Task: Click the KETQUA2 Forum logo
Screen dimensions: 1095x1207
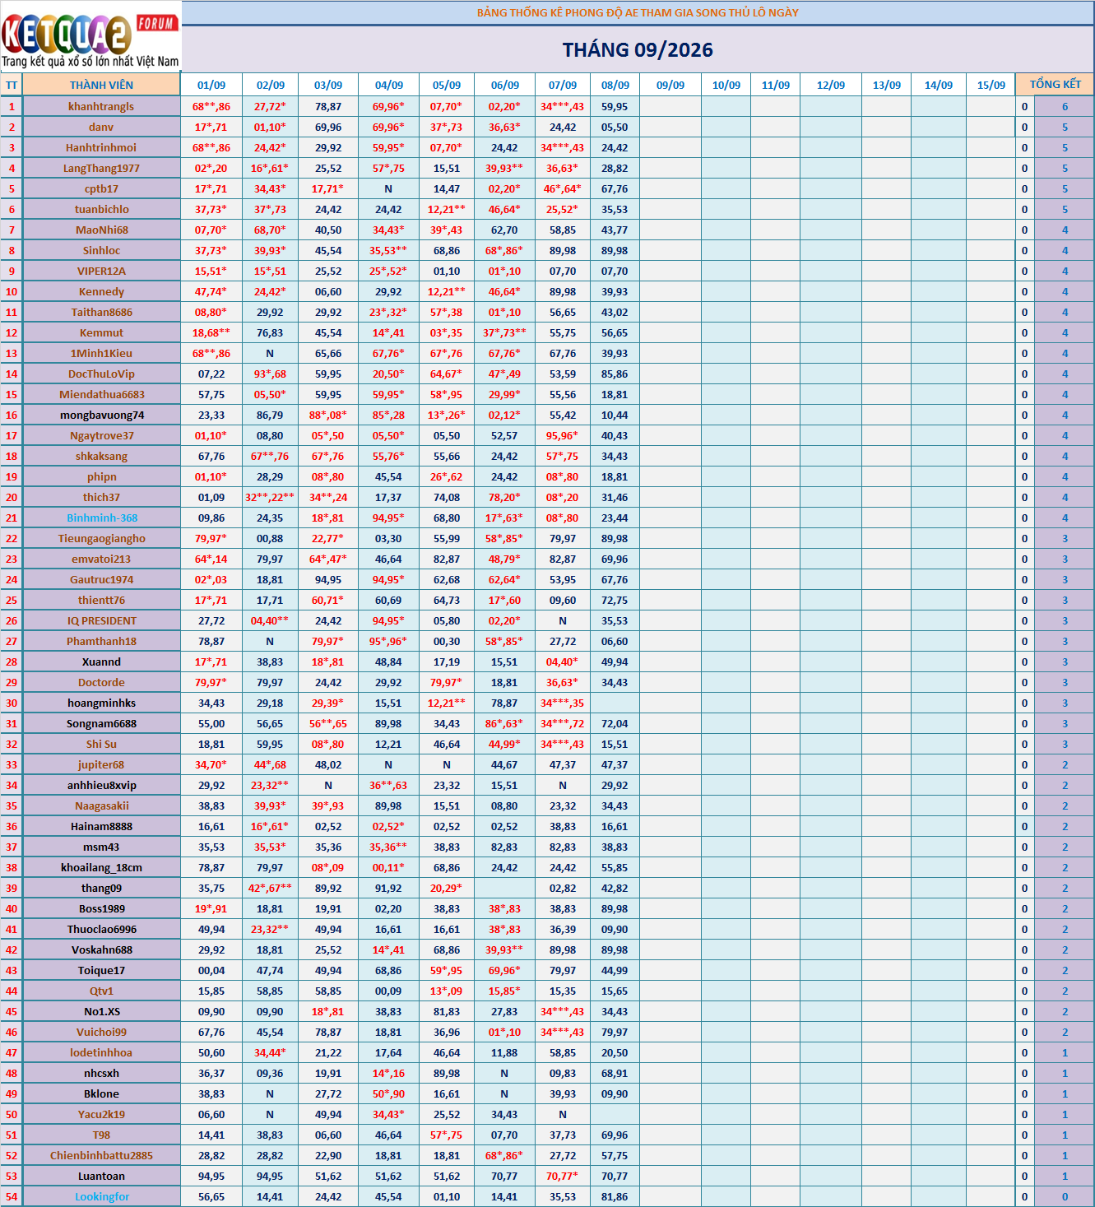Action: (x=90, y=39)
